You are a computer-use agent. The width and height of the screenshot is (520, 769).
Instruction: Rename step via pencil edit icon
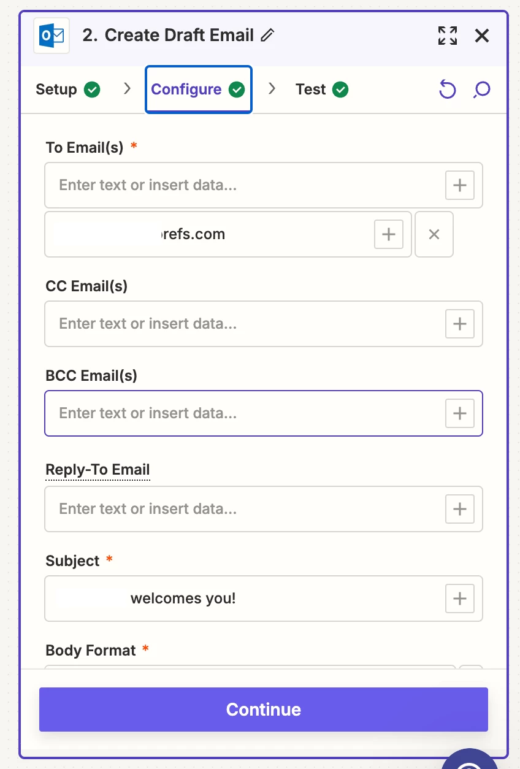pos(267,36)
